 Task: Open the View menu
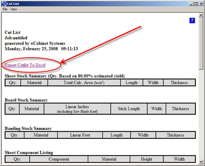pyautogui.click(x=14, y=9)
